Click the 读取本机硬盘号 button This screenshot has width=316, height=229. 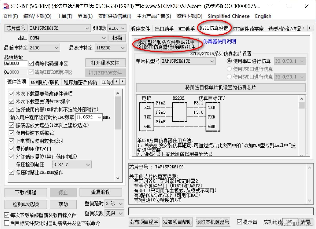[213, 222]
